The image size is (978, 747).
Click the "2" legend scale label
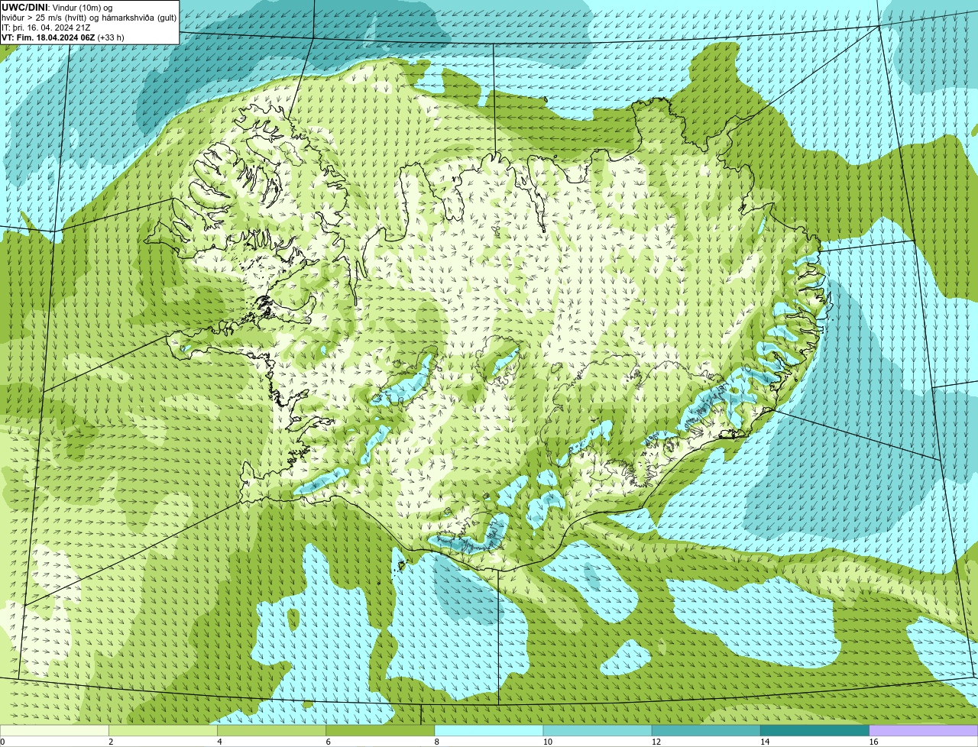(x=111, y=742)
